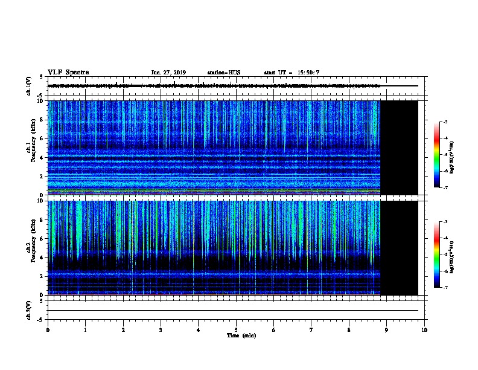Click the "ch.3(V)" waveform axis label

[29, 310]
